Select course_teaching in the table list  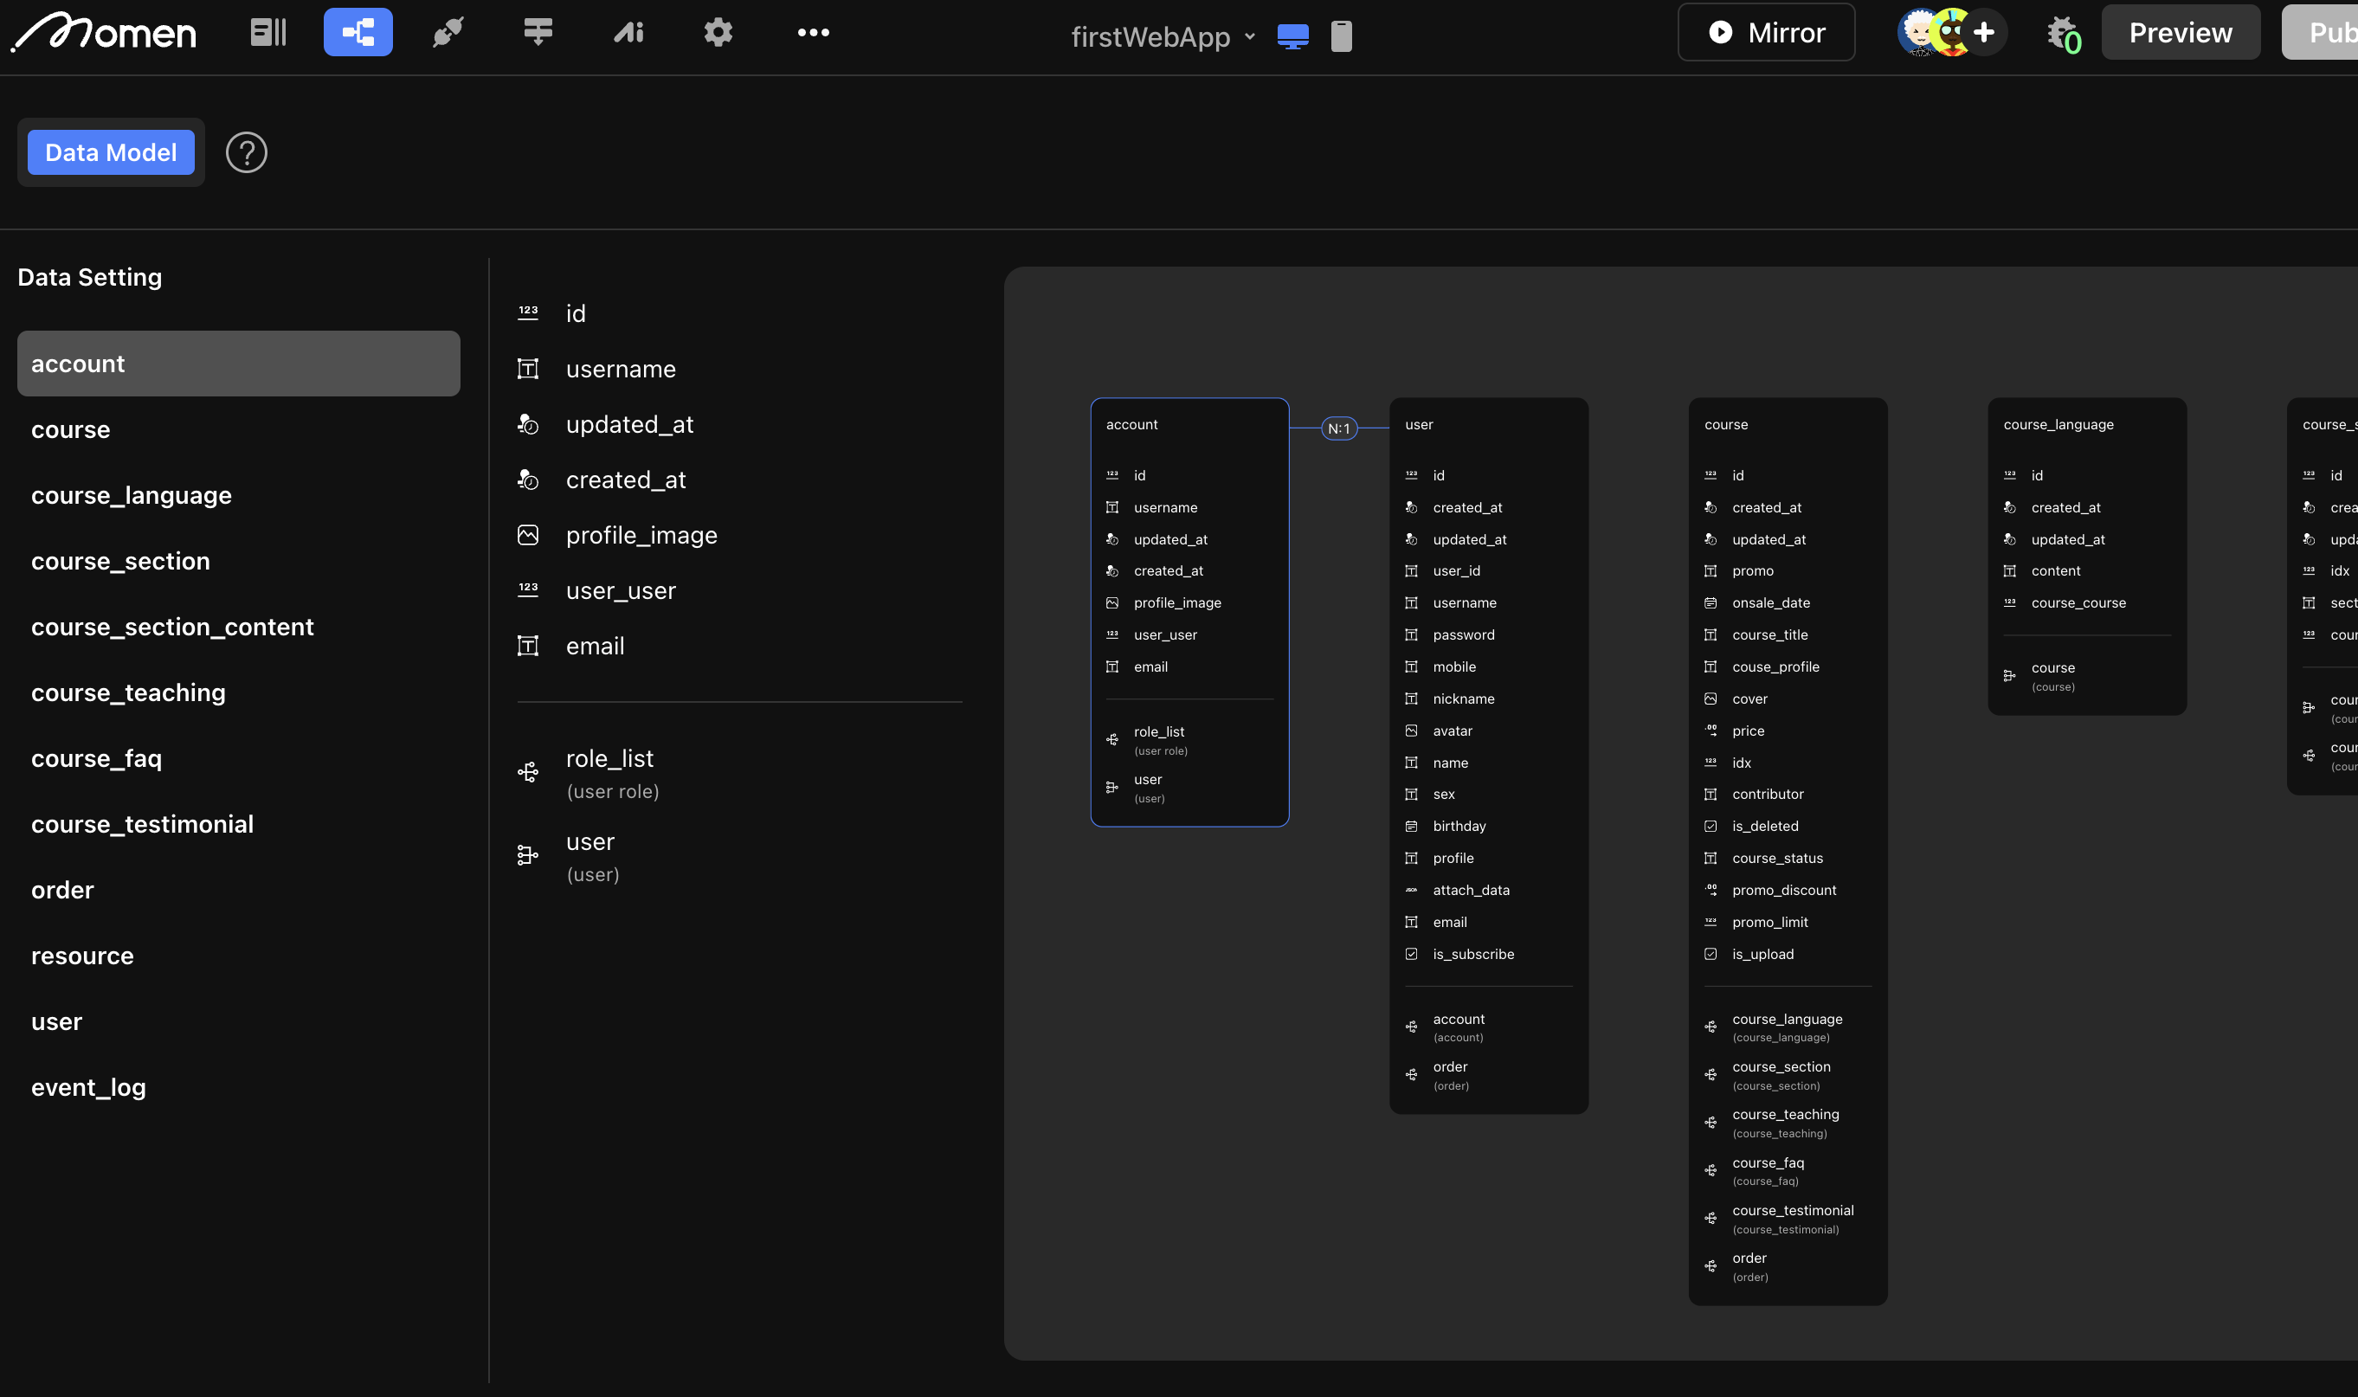pyautogui.click(x=238, y=692)
